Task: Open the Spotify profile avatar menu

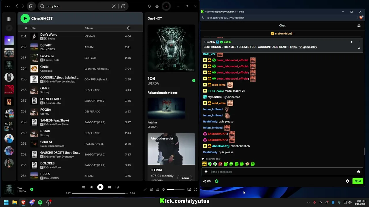Action: (166, 6)
